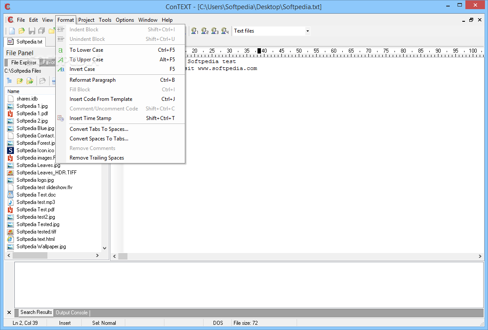Select shares.idb in the file list
The image size is (488, 330).
click(27, 99)
